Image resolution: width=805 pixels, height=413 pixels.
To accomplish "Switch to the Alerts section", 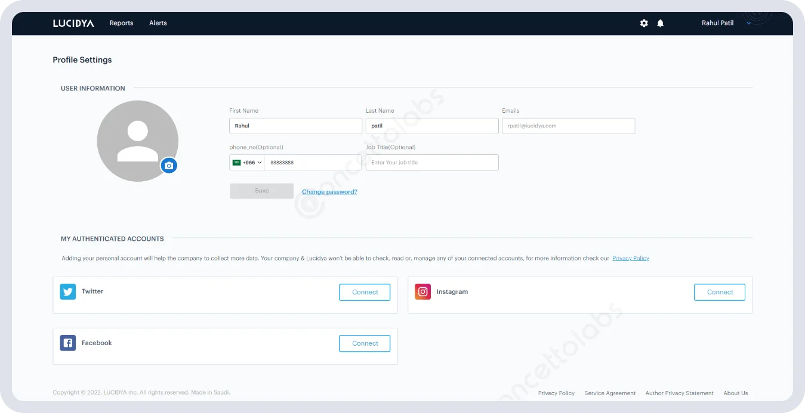I will (158, 23).
